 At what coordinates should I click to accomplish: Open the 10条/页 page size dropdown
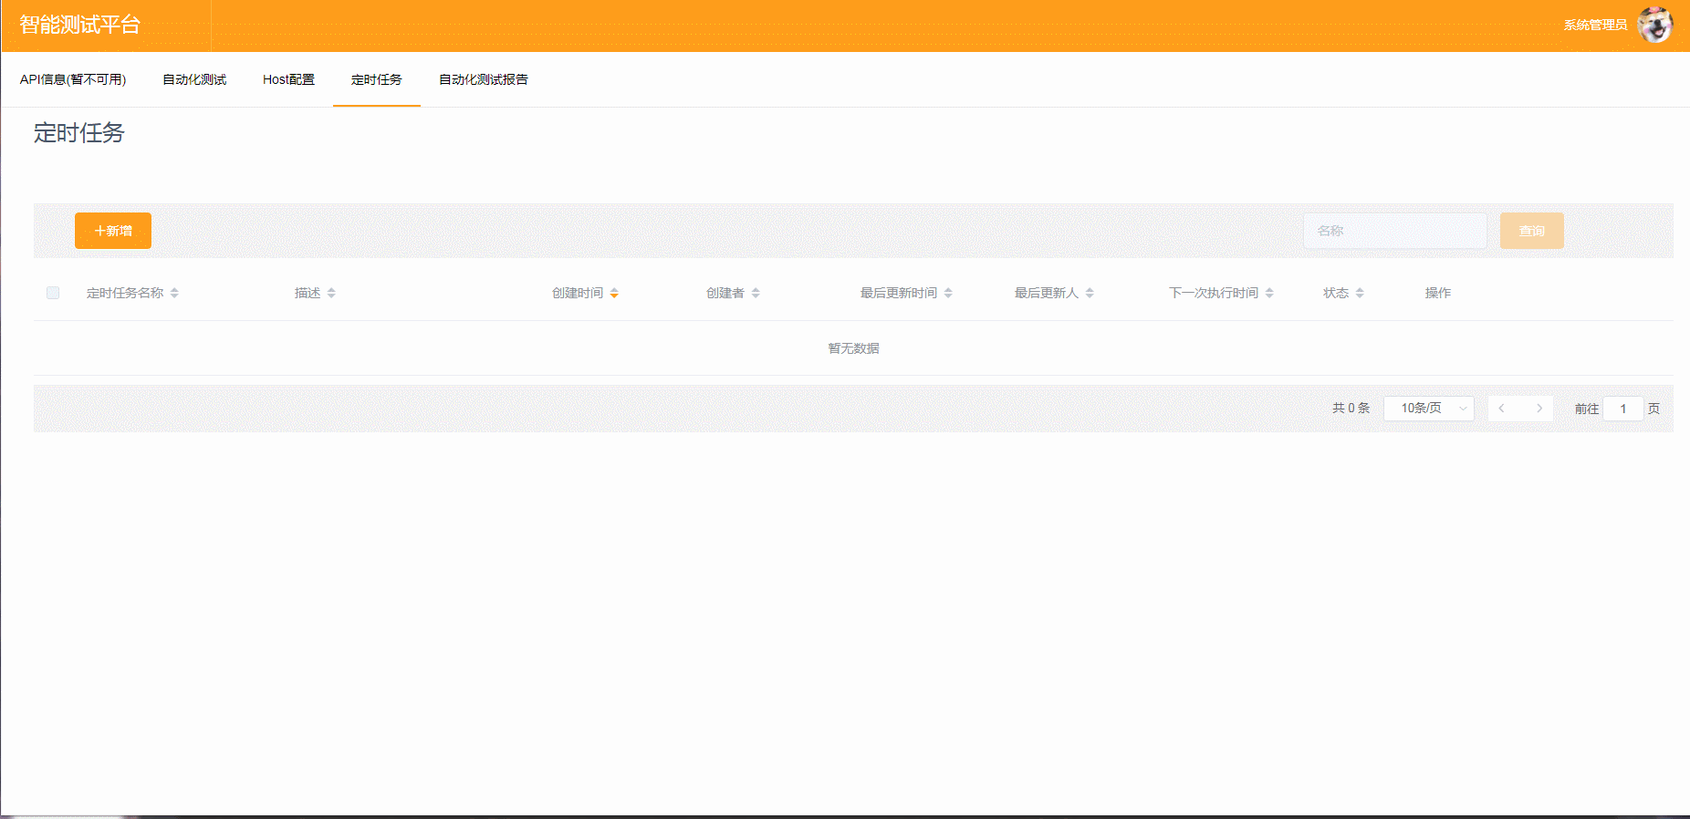[1429, 409]
